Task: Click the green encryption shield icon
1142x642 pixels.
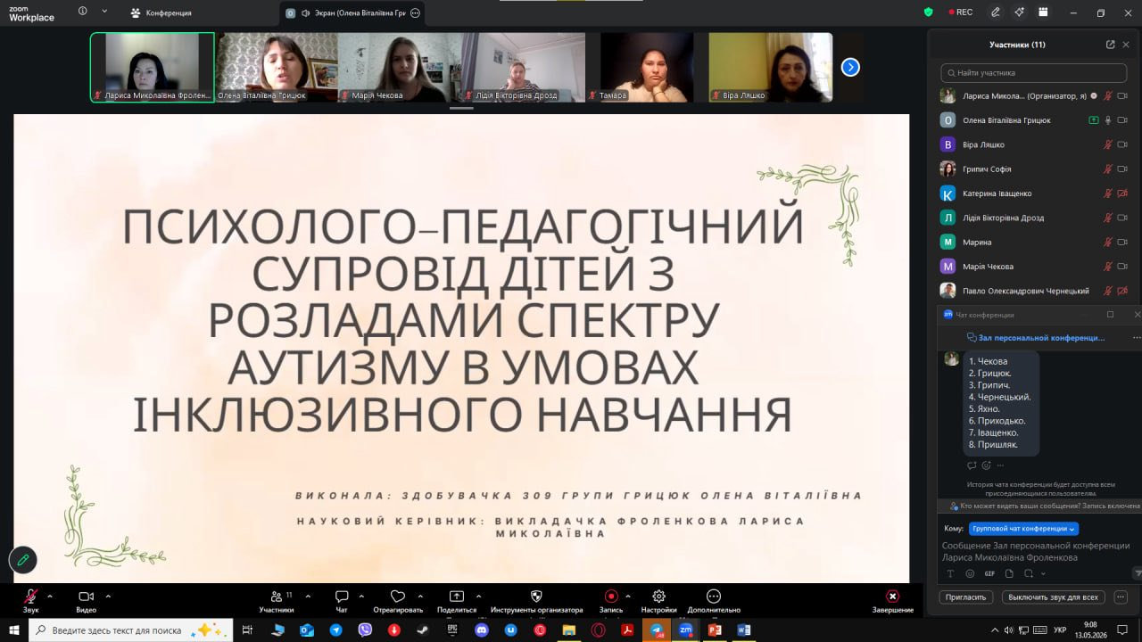Action: click(x=929, y=12)
